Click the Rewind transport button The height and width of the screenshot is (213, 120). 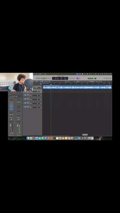pyautogui.click(x=37, y=78)
